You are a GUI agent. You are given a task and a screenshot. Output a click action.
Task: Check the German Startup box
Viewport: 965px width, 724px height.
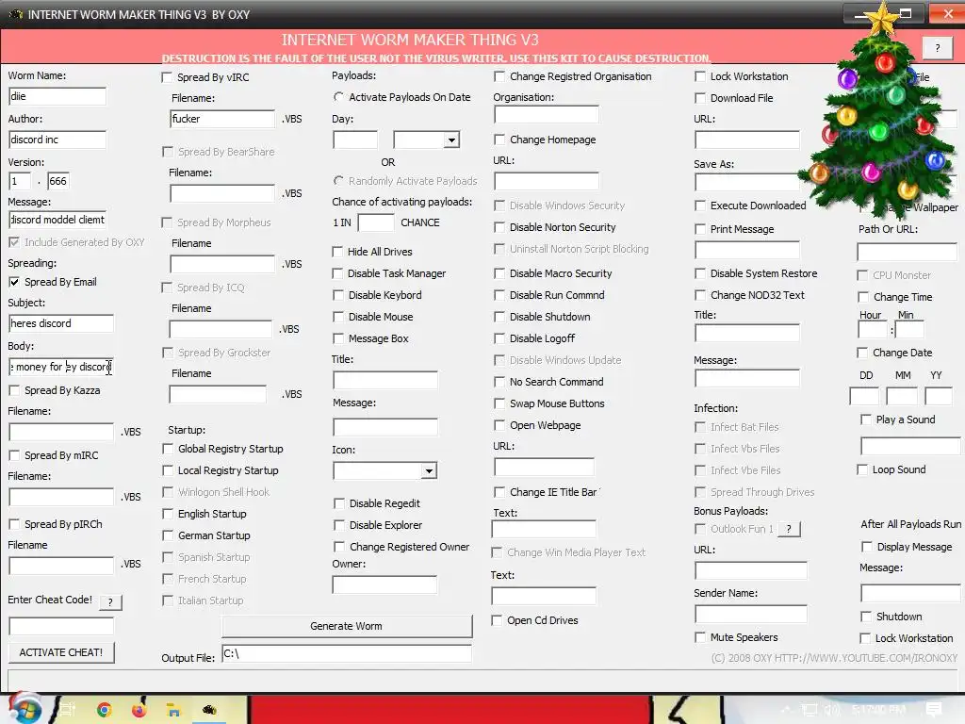[x=168, y=535]
